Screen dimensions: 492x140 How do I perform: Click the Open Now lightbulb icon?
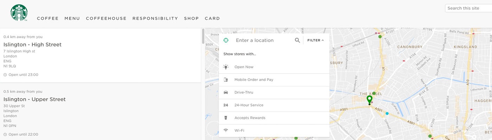tap(226, 67)
